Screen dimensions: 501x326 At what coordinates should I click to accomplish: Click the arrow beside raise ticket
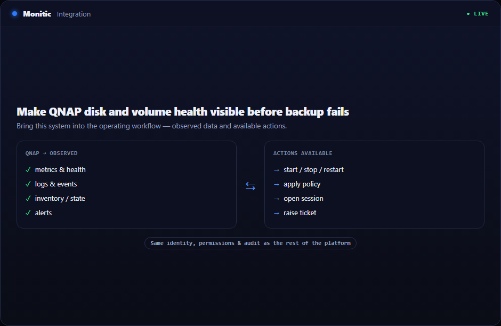[x=277, y=213]
